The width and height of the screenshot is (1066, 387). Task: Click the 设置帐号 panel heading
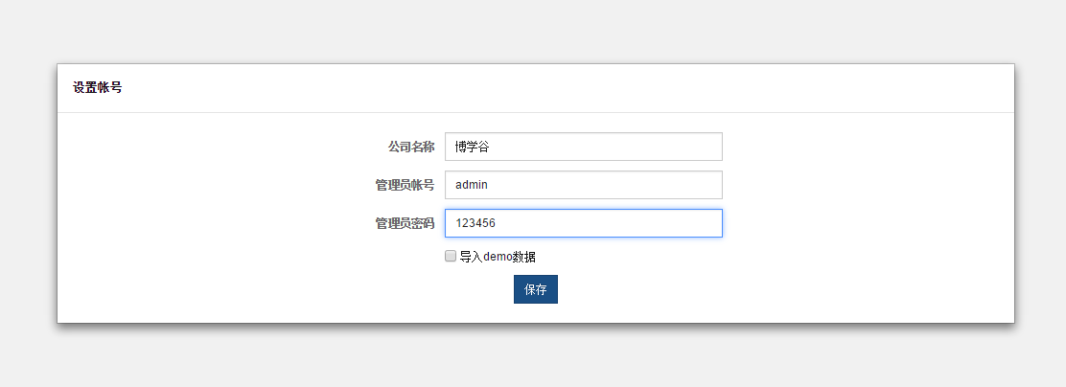click(97, 88)
